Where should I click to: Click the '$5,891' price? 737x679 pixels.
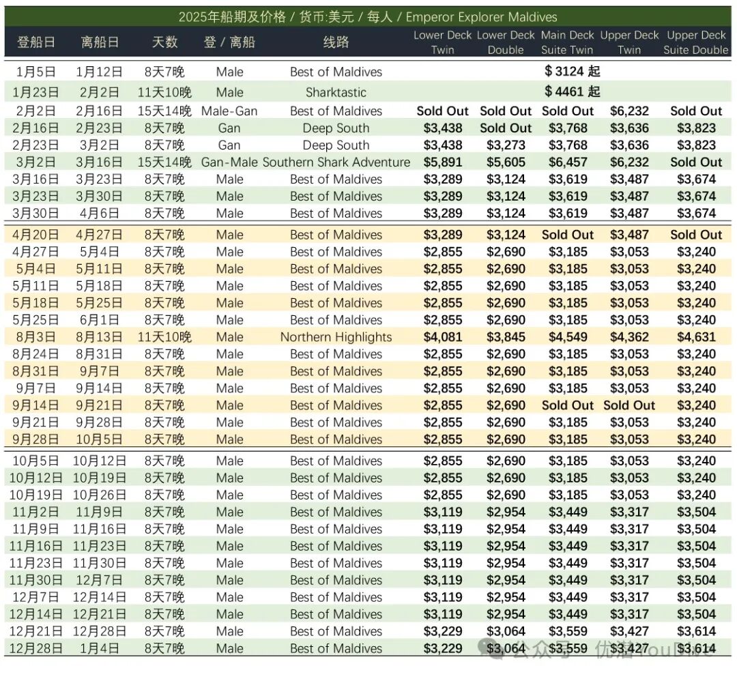point(443,162)
